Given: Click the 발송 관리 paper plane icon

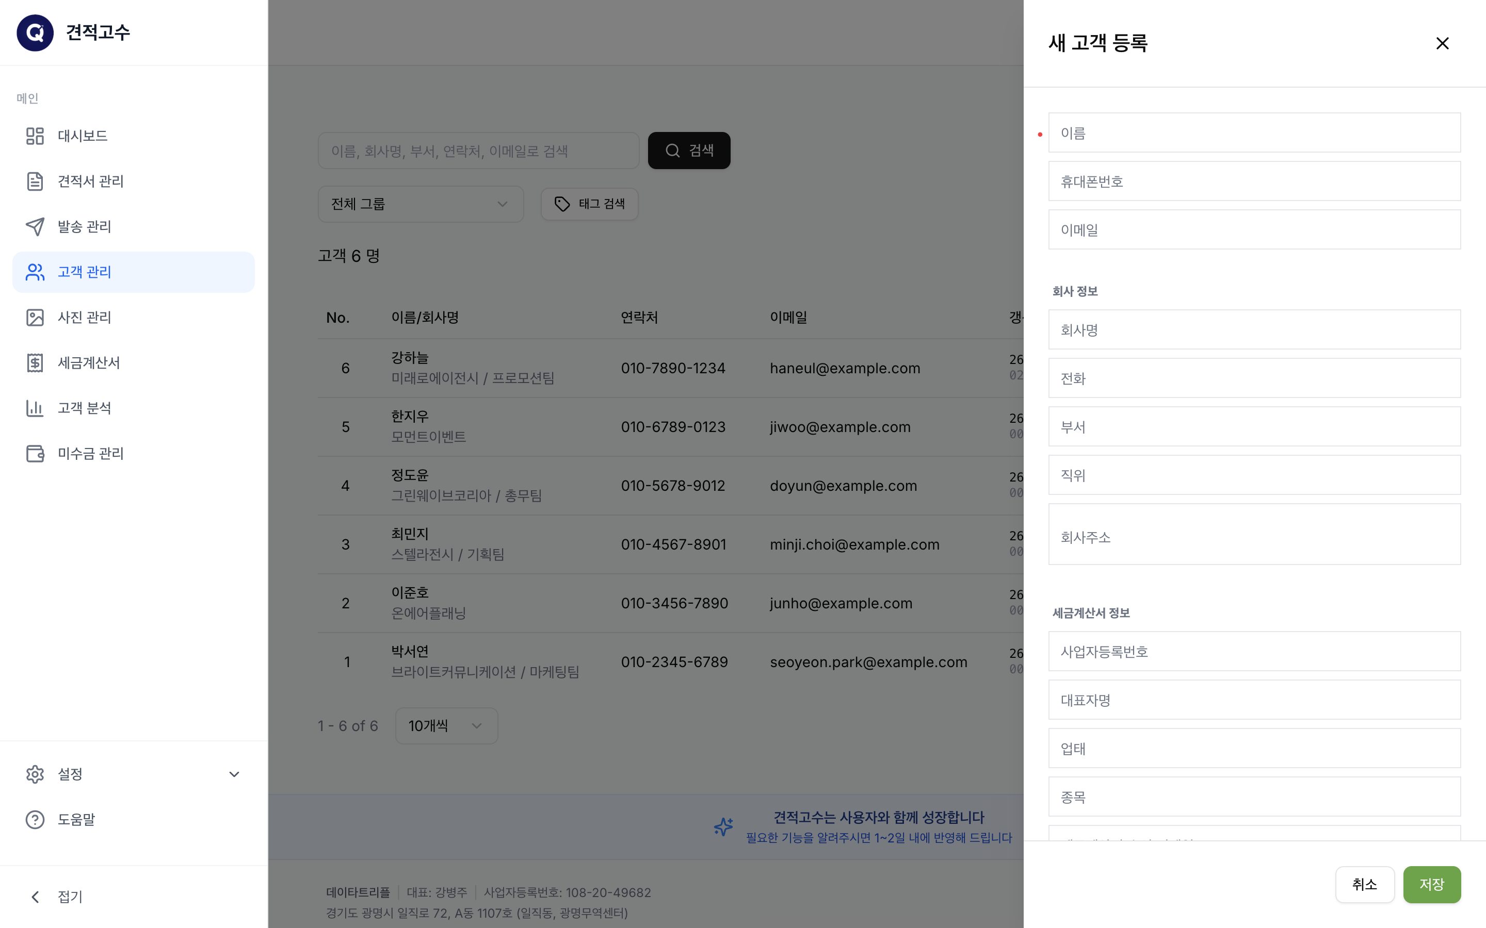Looking at the screenshot, I should point(35,226).
